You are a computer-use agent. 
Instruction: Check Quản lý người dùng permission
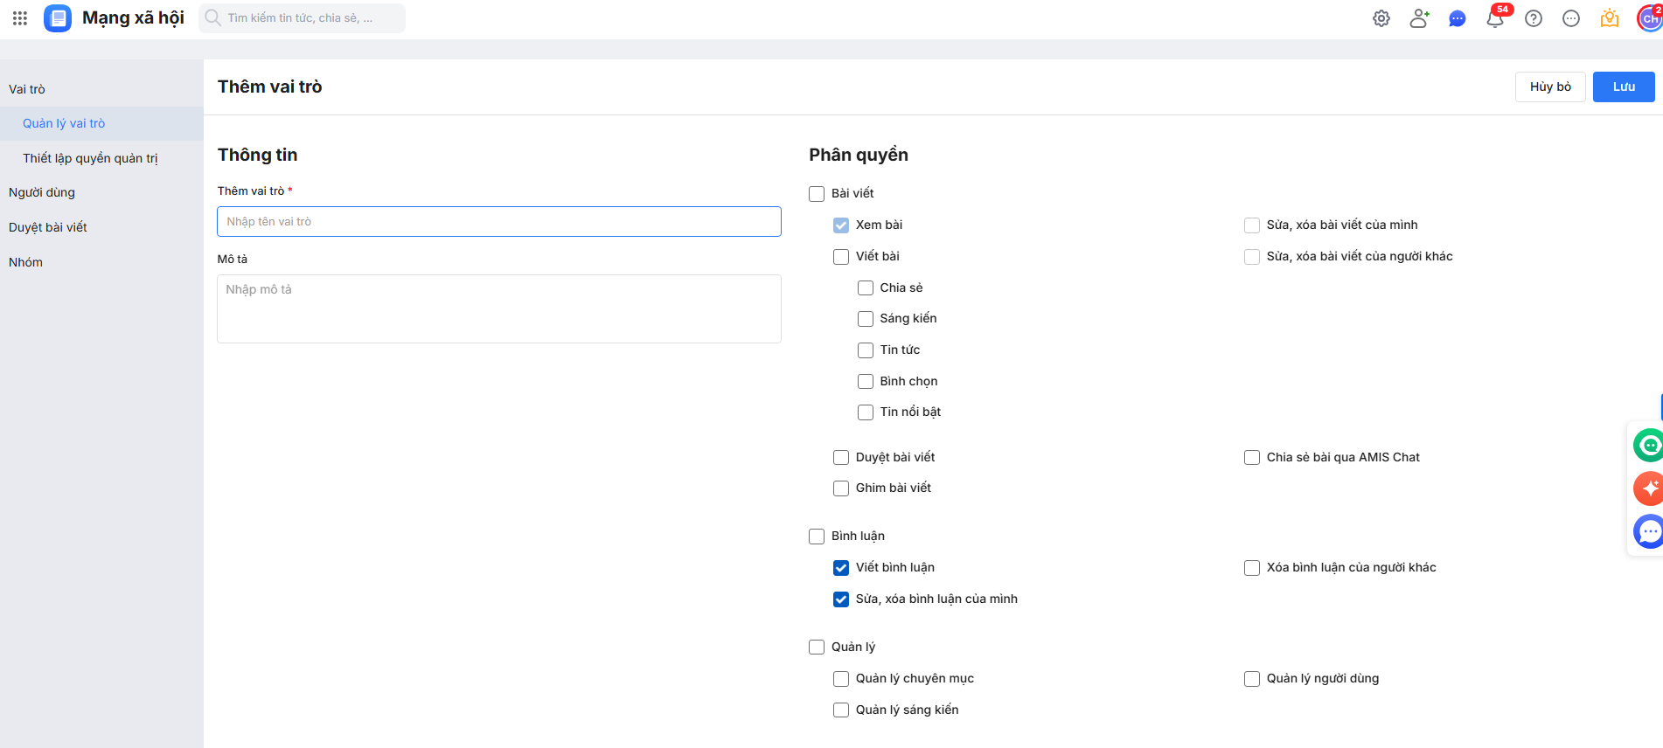click(x=1252, y=679)
